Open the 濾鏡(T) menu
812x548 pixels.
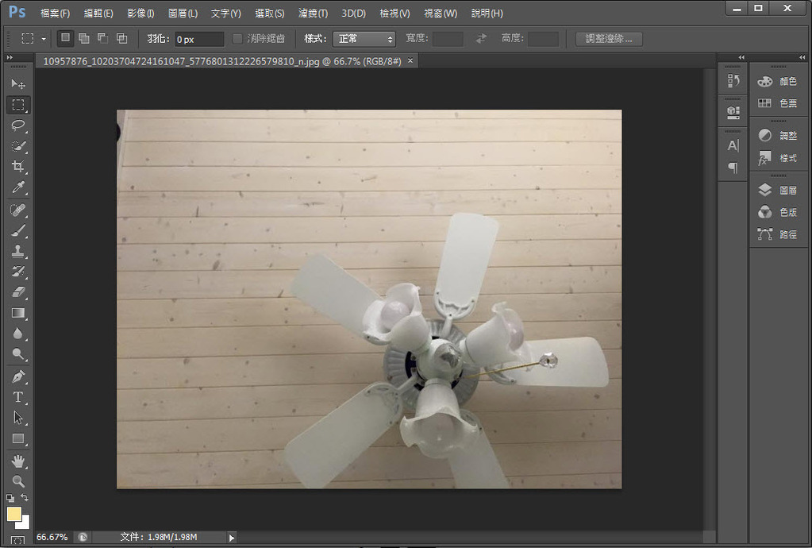click(313, 14)
